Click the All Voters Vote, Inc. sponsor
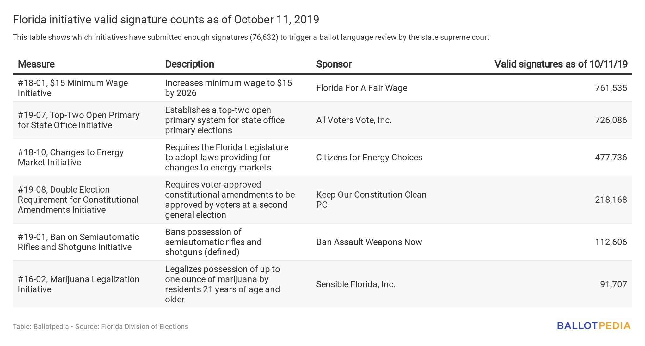Viewport: 645px width, 346px height. tap(354, 120)
